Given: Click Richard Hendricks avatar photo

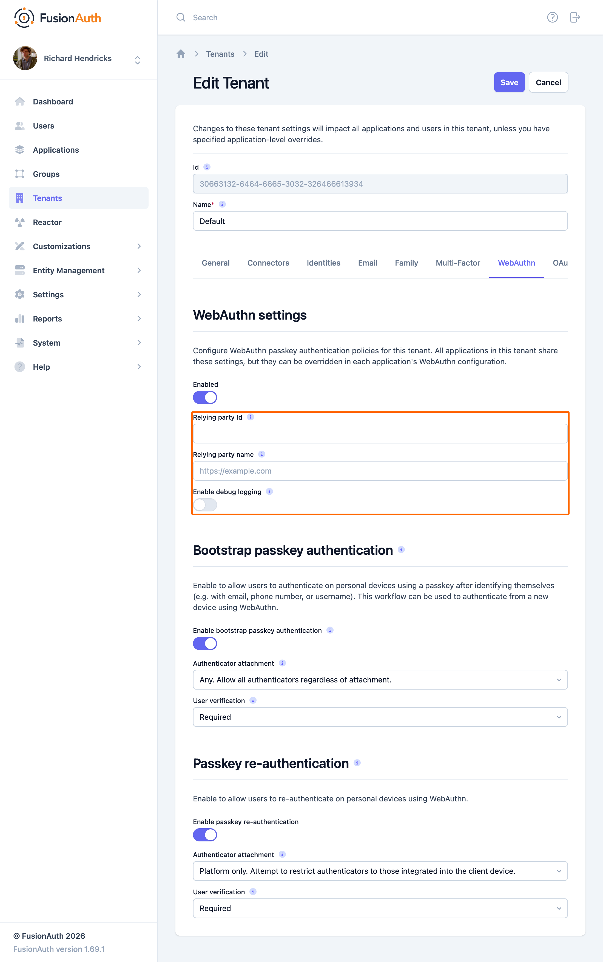Looking at the screenshot, I should click(x=25, y=58).
